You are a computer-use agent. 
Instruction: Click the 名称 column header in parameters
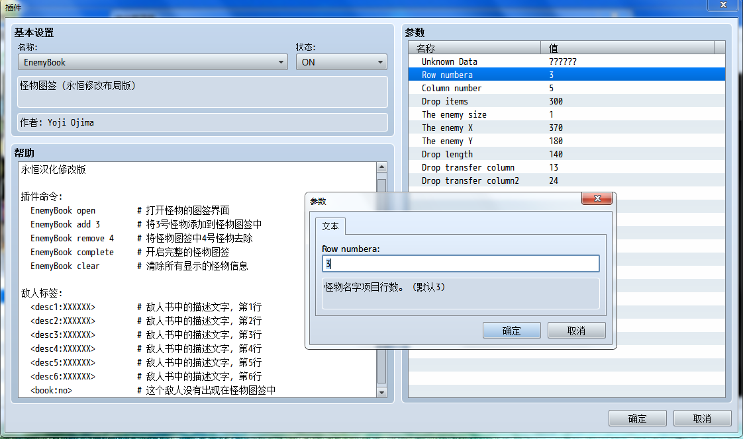pyautogui.click(x=474, y=48)
